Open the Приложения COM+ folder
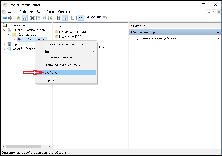Screen dimensions: 222x156 tap(73, 32)
